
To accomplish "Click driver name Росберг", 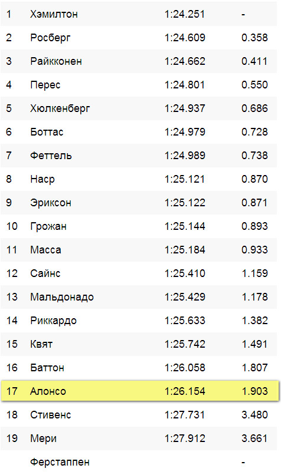I will [x=50, y=38].
